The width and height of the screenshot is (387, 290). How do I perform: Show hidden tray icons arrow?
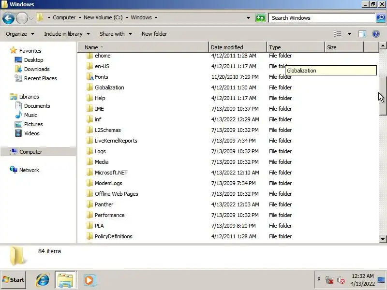pyautogui.click(x=319, y=279)
